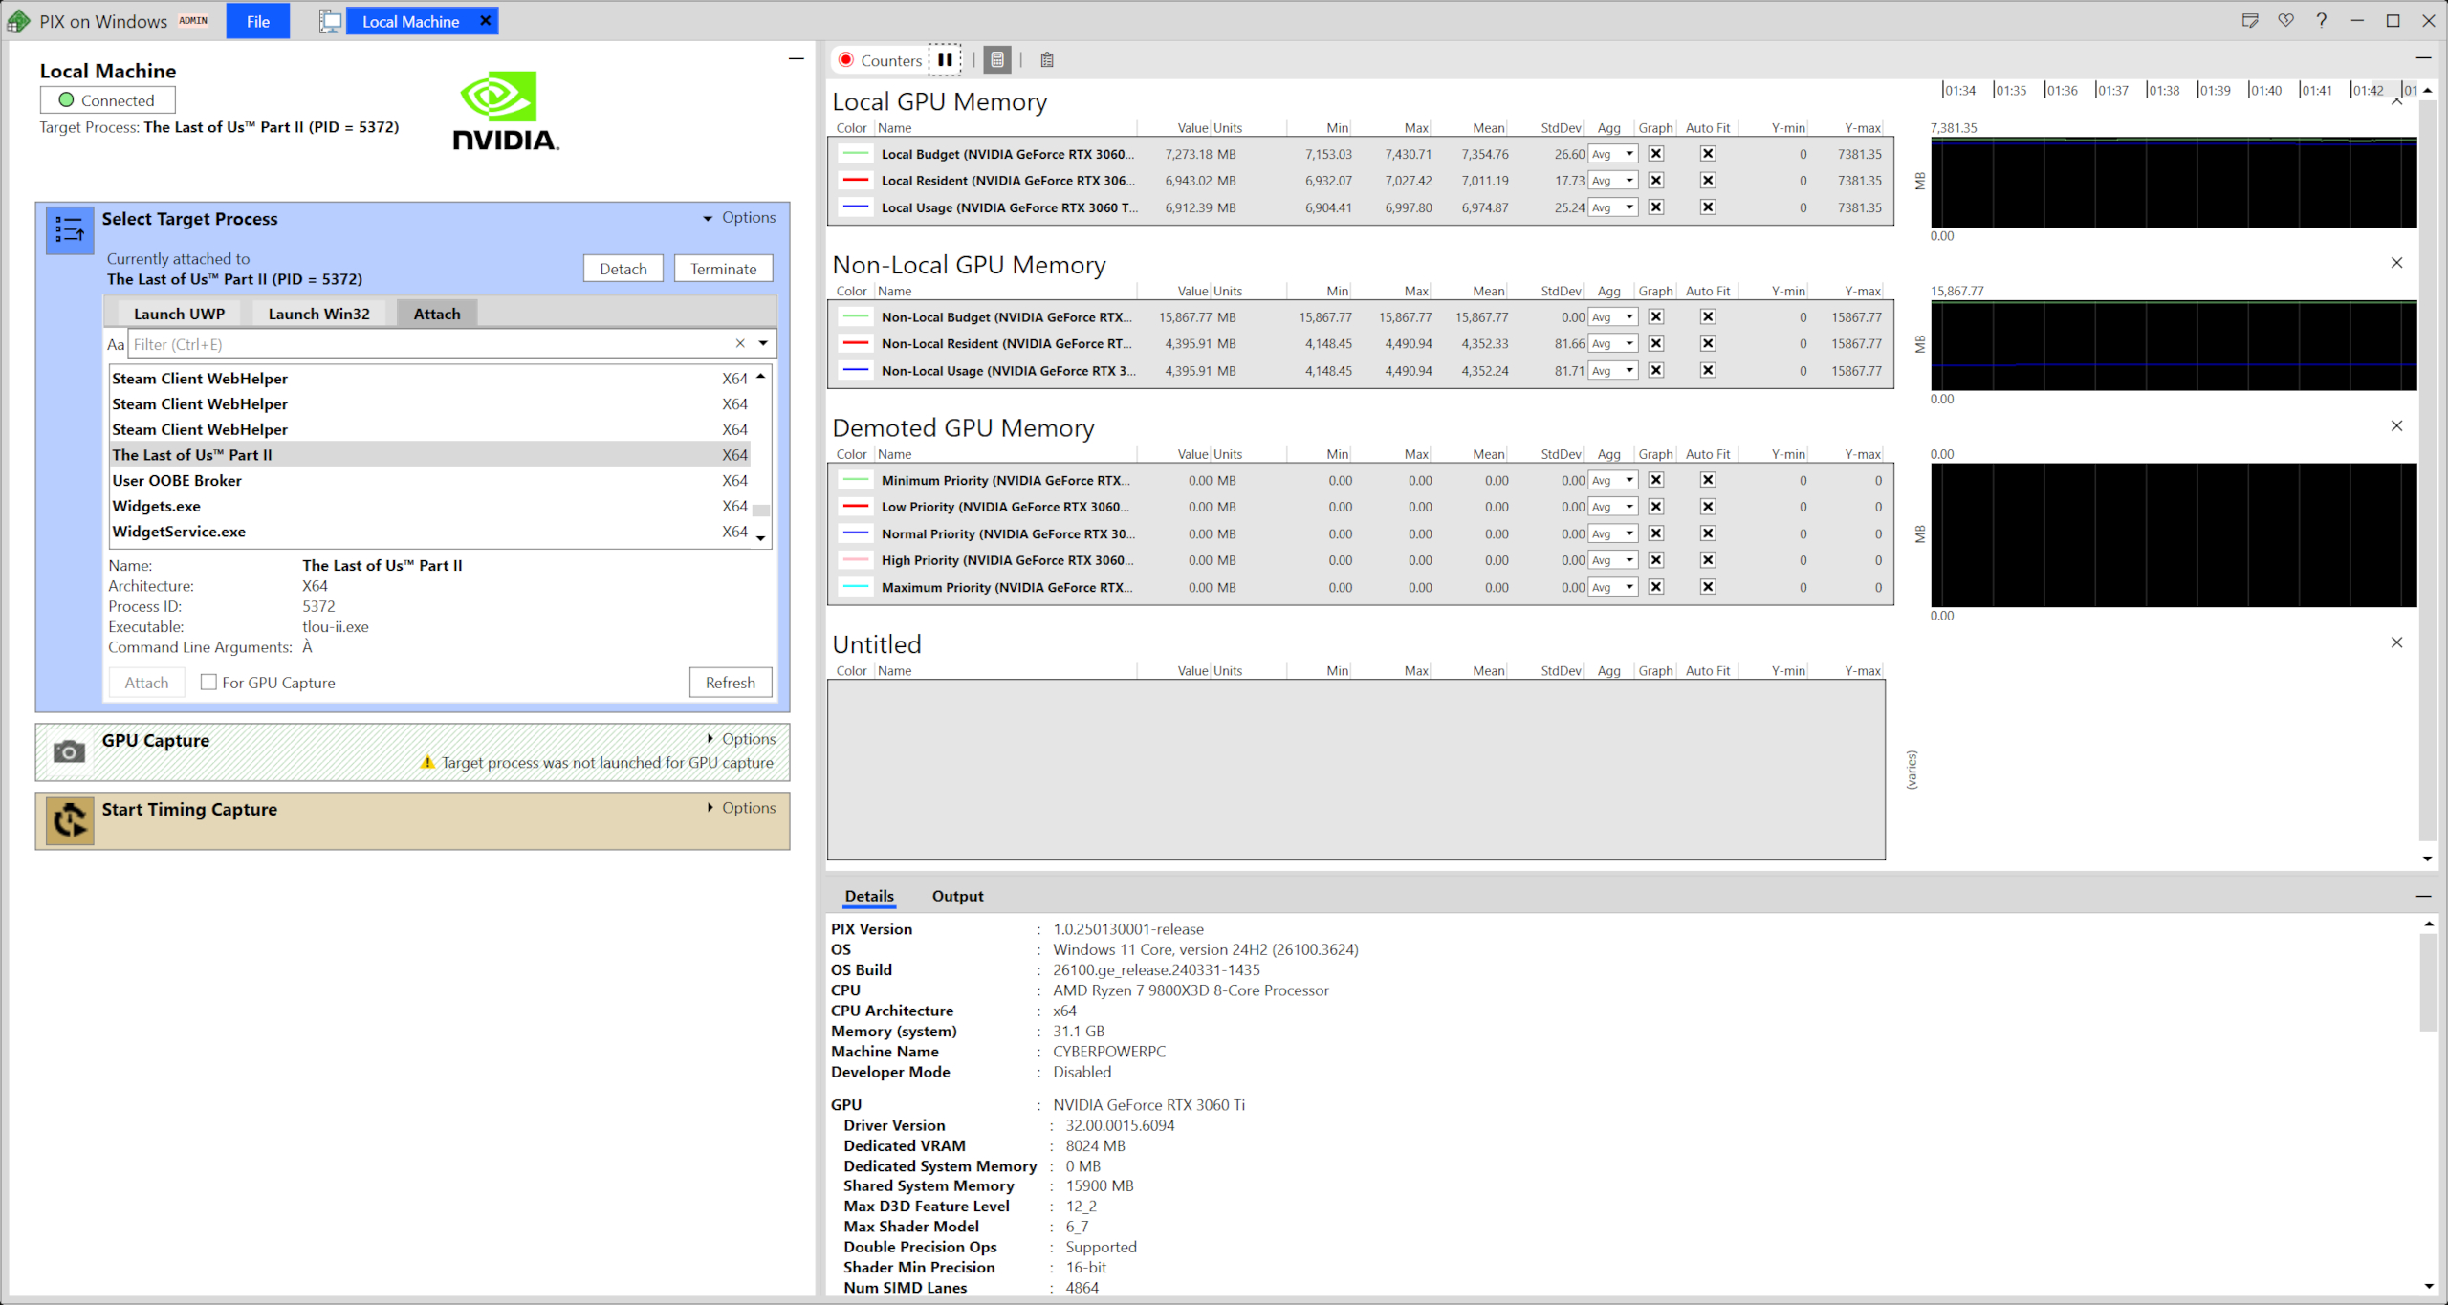Close the Untitled counter graph
This screenshot has height=1305, width=2448.
click(2396, 642)
